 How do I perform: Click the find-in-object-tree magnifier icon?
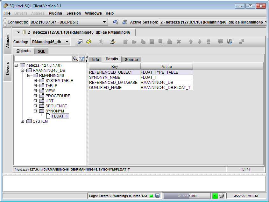pyautogui.click(x=75, y=59)
